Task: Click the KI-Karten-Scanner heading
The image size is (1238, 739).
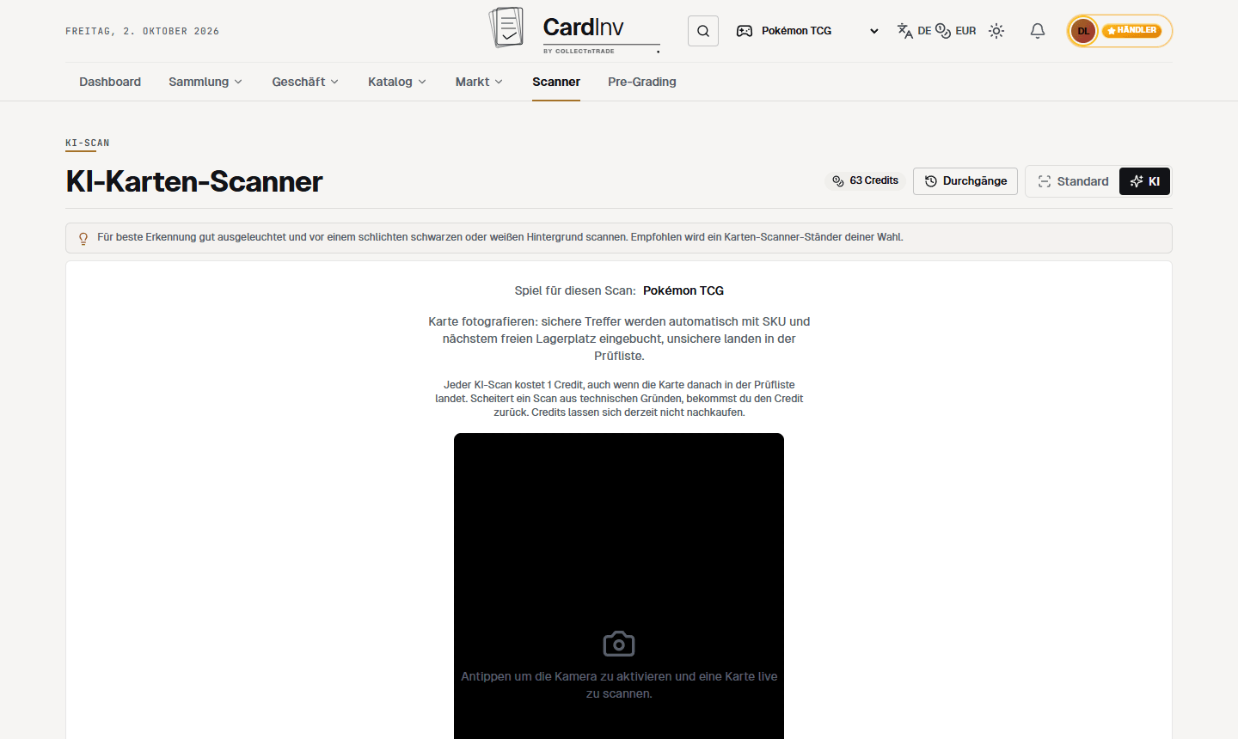Action: click(x=194, y=181)
